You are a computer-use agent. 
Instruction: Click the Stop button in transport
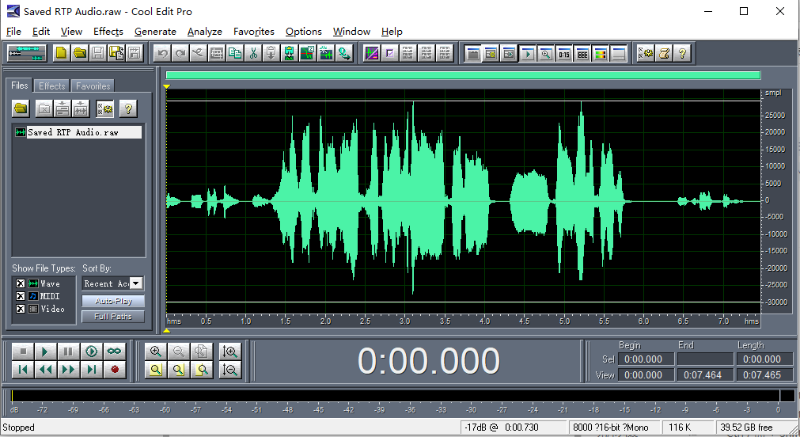pyautogui.click(x=23, y=351)
